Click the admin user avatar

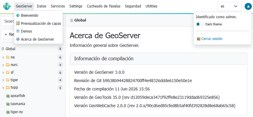coord(248,7)
